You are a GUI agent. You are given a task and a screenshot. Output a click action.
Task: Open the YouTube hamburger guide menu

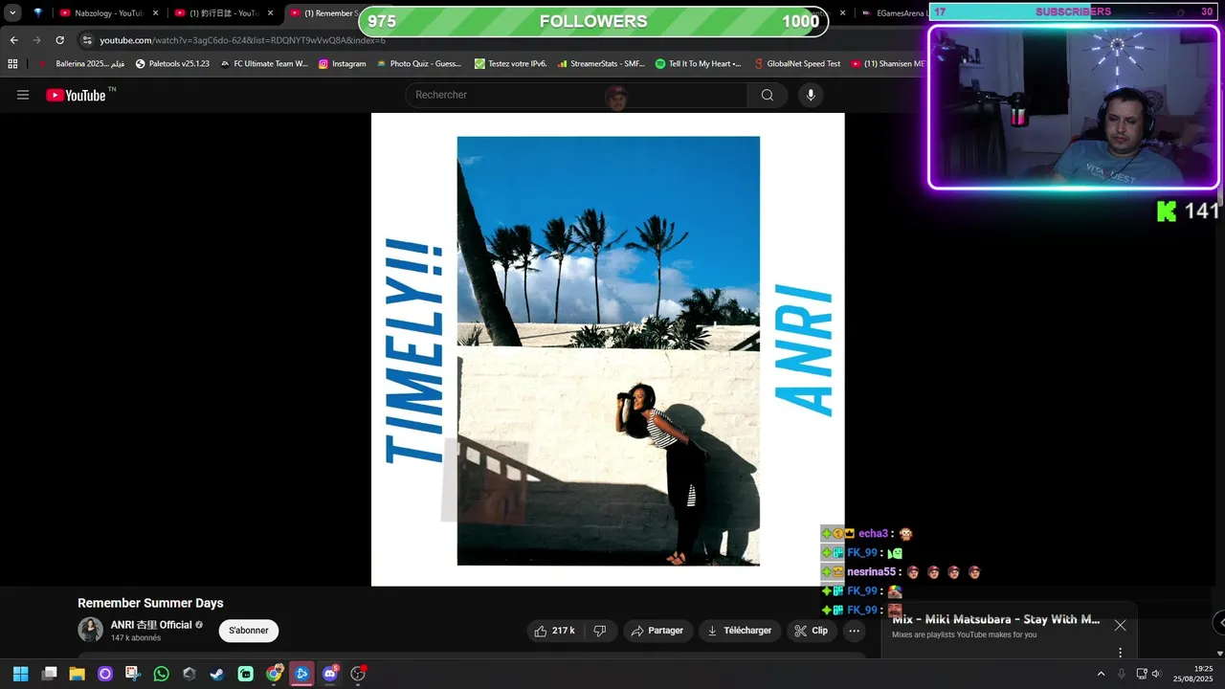[x=23, y=95]
